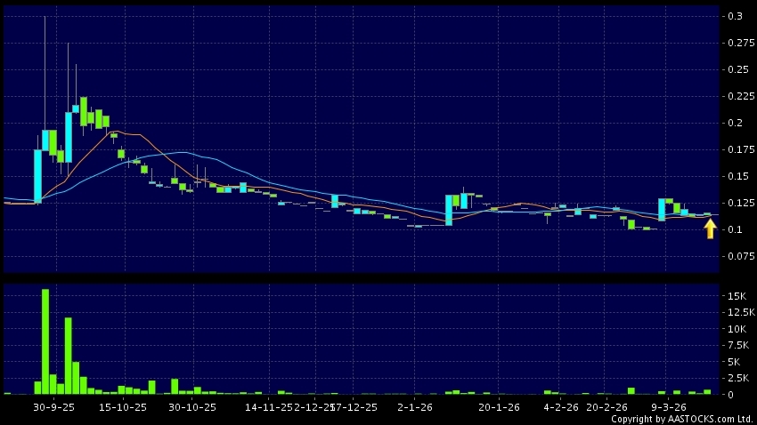Click the cyan candlestick above the yellow arrow

[x=709, y=214]
